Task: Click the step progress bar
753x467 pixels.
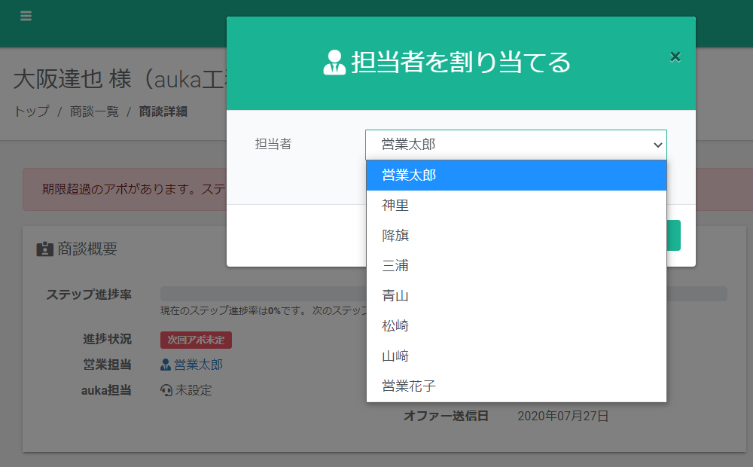Action: pyautogui.click(x=444, y=294)
